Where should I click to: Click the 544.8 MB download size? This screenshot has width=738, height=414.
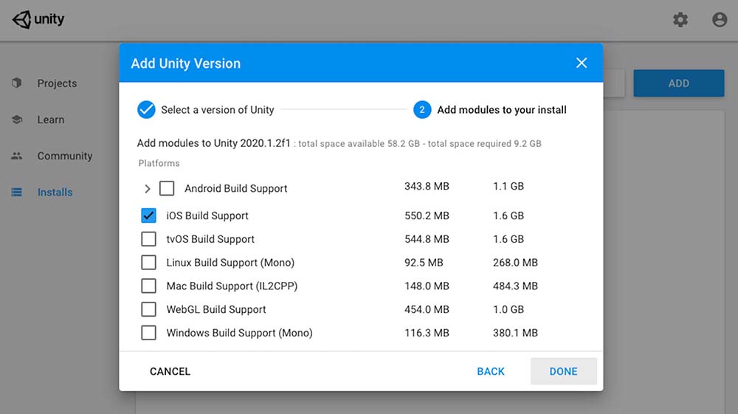(427, 239)
